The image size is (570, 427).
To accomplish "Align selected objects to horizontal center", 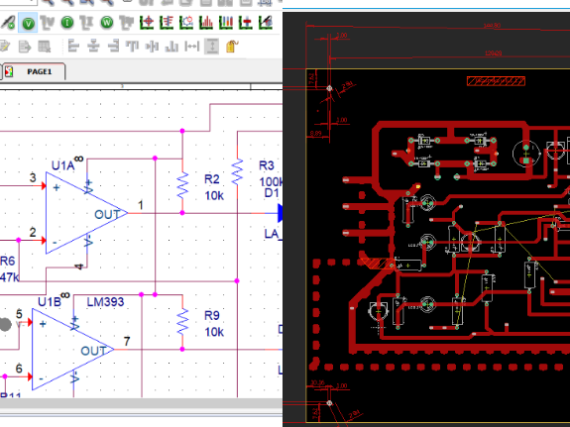I will click(x=94, y=47).
